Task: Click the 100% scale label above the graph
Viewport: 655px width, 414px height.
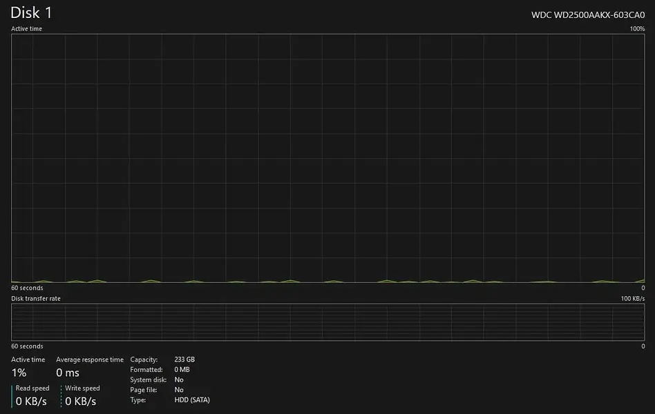Action: [x=637, y=29]
